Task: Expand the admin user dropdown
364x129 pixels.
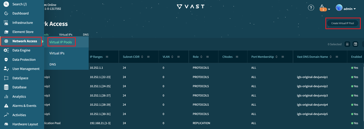Action: (x=355, y=9)
